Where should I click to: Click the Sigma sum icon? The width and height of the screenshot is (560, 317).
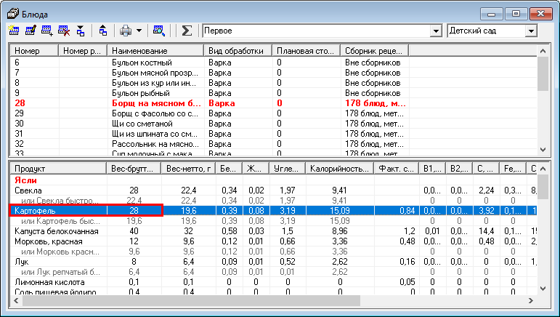click(x=187, y=31)
